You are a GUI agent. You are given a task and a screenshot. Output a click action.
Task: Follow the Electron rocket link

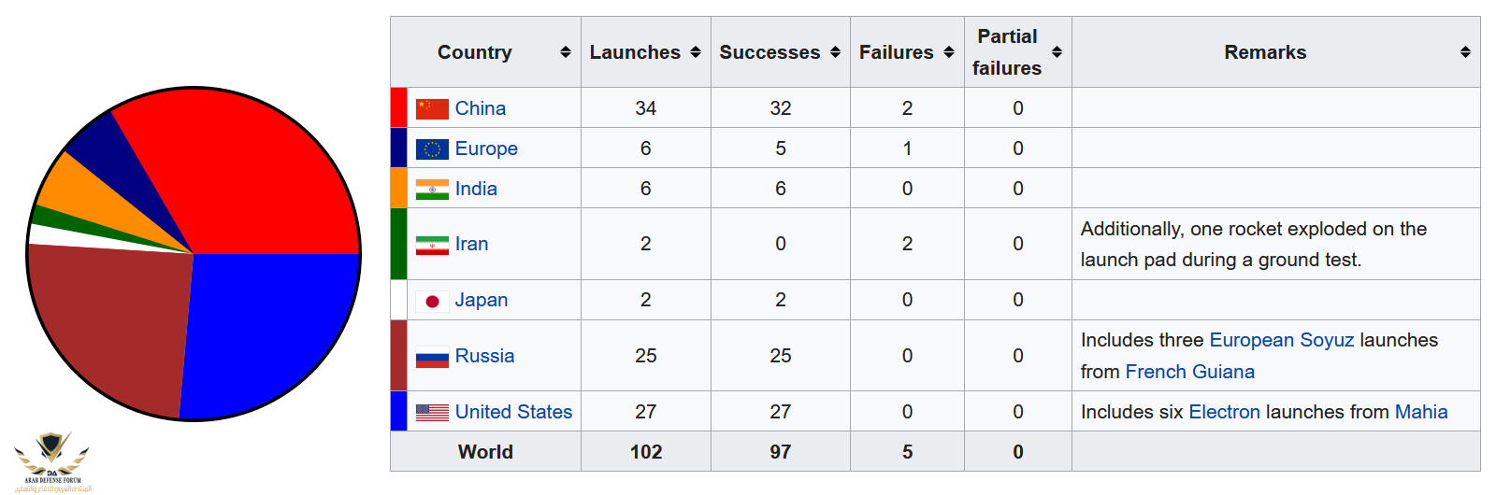click(1224, 412)
